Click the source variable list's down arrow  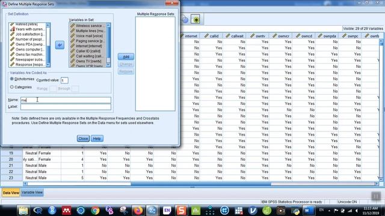click(48, 65)
